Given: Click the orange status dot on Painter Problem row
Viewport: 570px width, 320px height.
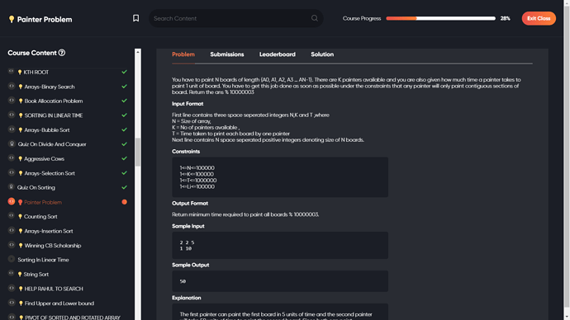Looking at the screenshot, I should coord(124,202).
